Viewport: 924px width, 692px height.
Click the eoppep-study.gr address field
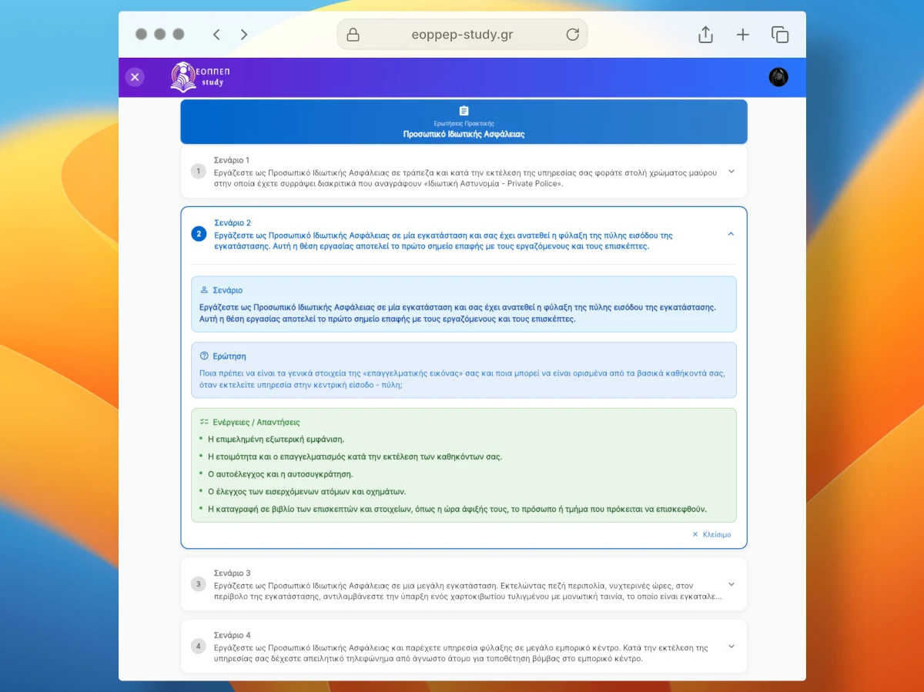tap(462, 35)
